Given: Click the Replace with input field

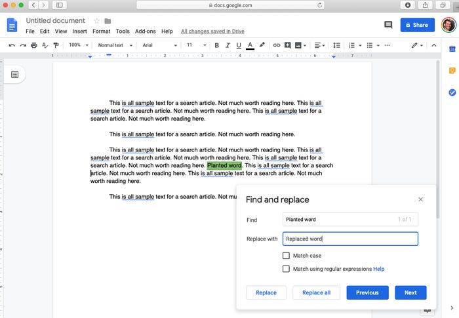Looking at the screenshot, I should 350,239.
